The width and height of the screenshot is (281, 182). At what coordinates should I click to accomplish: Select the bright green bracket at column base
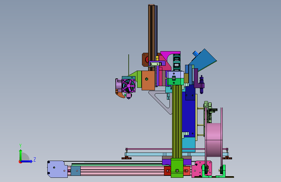point(177,168)
